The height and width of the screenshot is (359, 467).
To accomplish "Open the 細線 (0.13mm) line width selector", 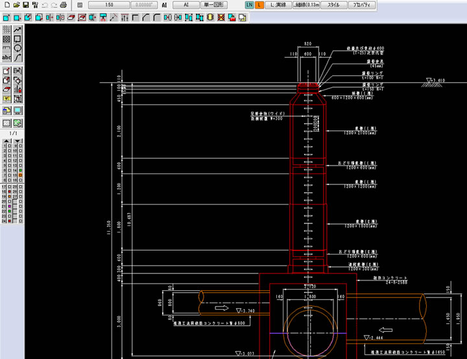I will pos(305,5).
